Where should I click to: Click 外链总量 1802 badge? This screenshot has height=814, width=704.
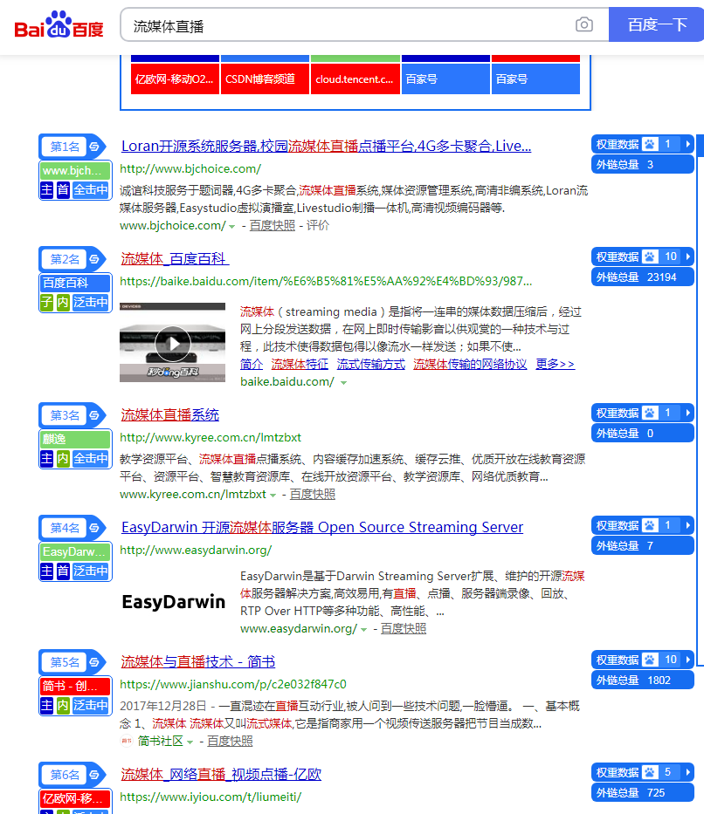click(x=642, y=681)
